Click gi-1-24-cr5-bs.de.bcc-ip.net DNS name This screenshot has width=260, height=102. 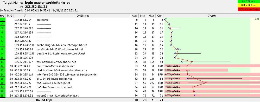[x=54, y=79]
